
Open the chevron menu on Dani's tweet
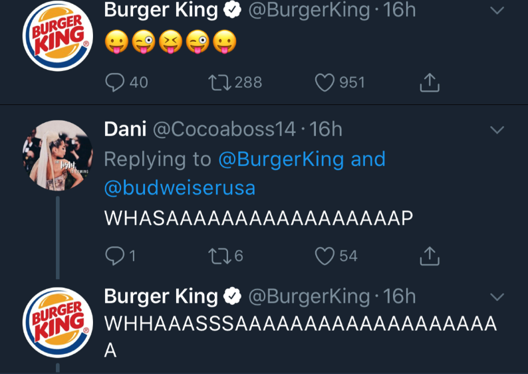(x=497, y=130)
